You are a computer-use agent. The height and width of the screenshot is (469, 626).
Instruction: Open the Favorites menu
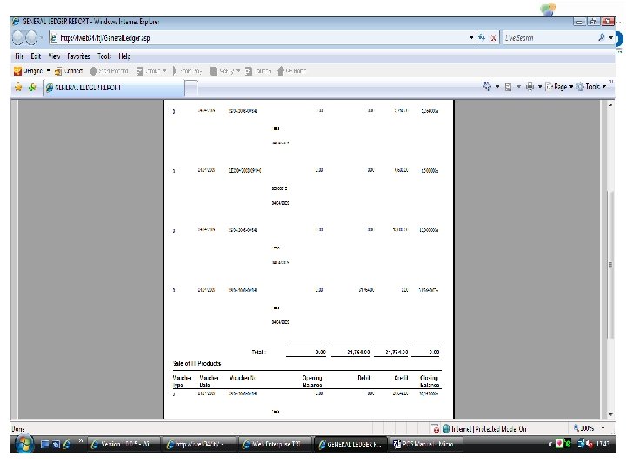(x=78, y=56)
